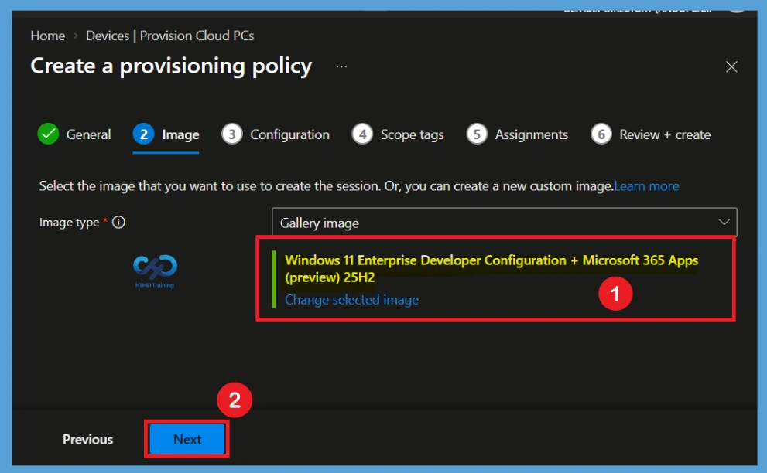Click the Image type info icon
Viewport: 767px width, 473px height.
pyautogui.click(x=118, y=223)
